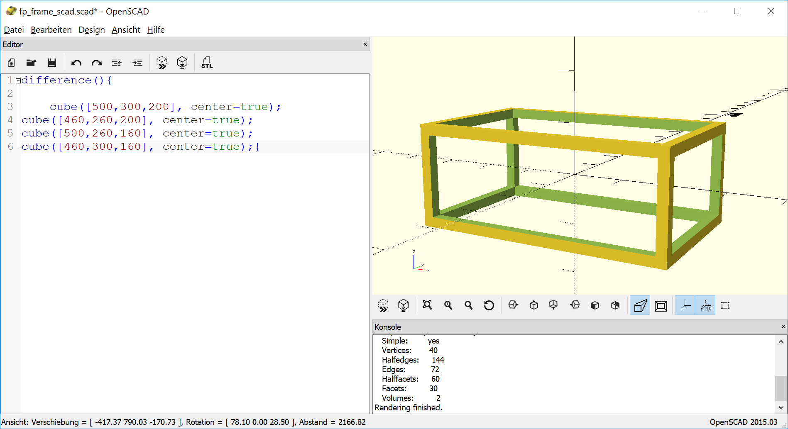
Task: Save the current SCAD file
Action: 52,62
